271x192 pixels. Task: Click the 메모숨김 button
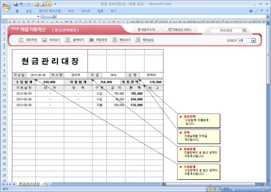(145, 40)
